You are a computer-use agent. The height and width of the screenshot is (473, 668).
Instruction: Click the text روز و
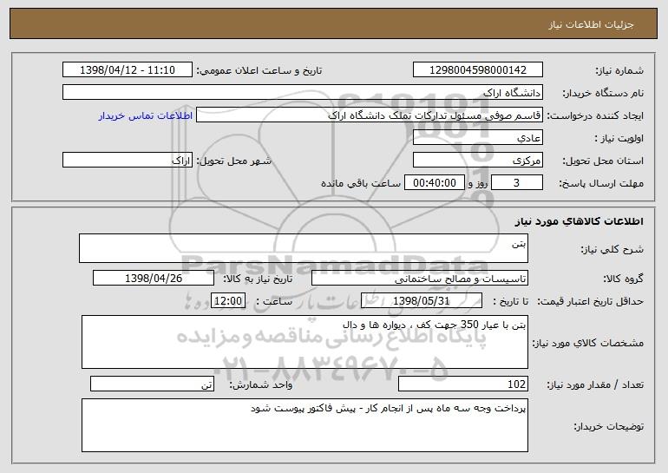(x=477, y=183)
